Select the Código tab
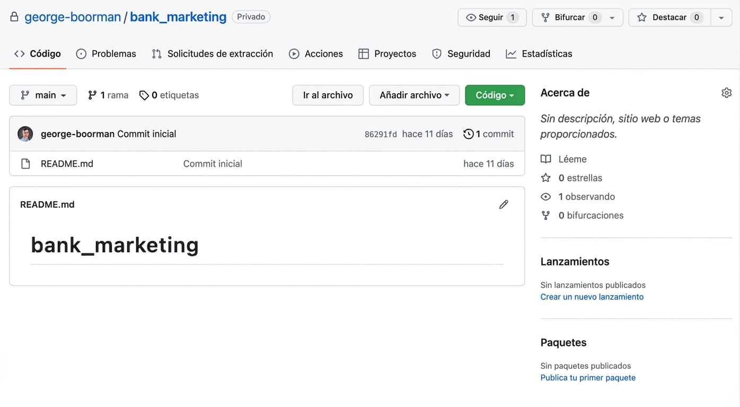Viewport: 740px width, 407px height. tap(38, 54)
